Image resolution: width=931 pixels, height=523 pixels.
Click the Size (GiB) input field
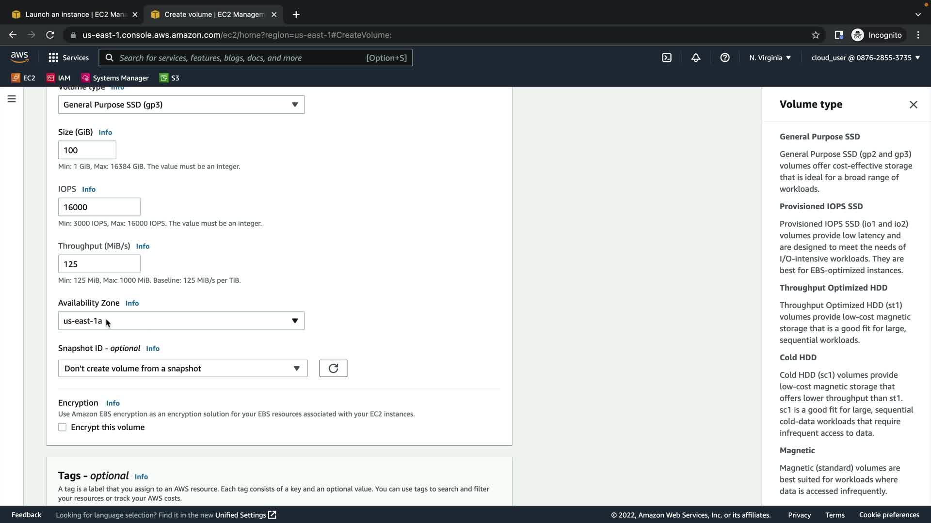pos(87,150)
